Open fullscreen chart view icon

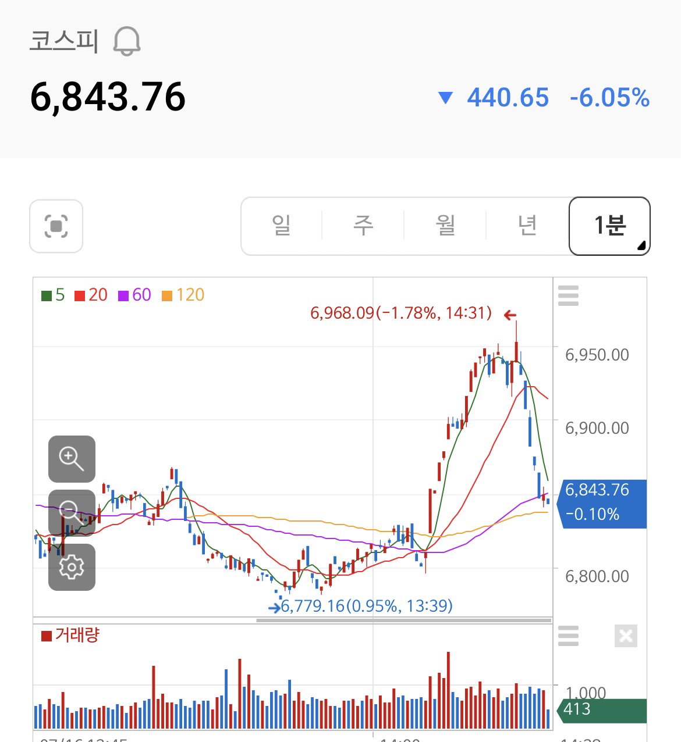tap(56, 226)
